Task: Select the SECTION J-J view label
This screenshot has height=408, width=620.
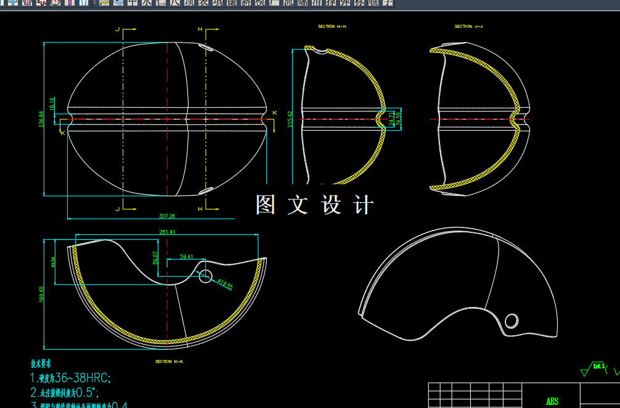Action: [468, 27]
